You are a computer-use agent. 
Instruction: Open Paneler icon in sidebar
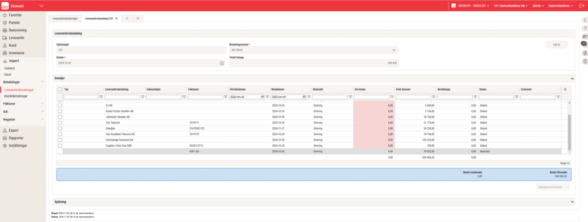coord(5,23)
